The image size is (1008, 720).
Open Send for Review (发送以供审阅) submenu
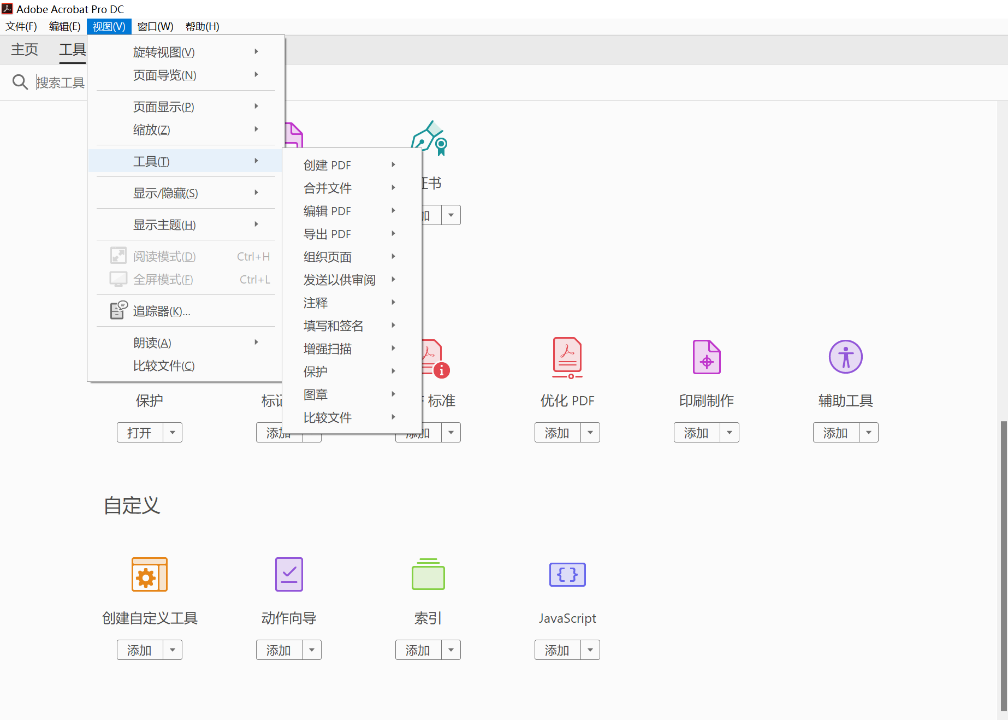pos(352,280)
